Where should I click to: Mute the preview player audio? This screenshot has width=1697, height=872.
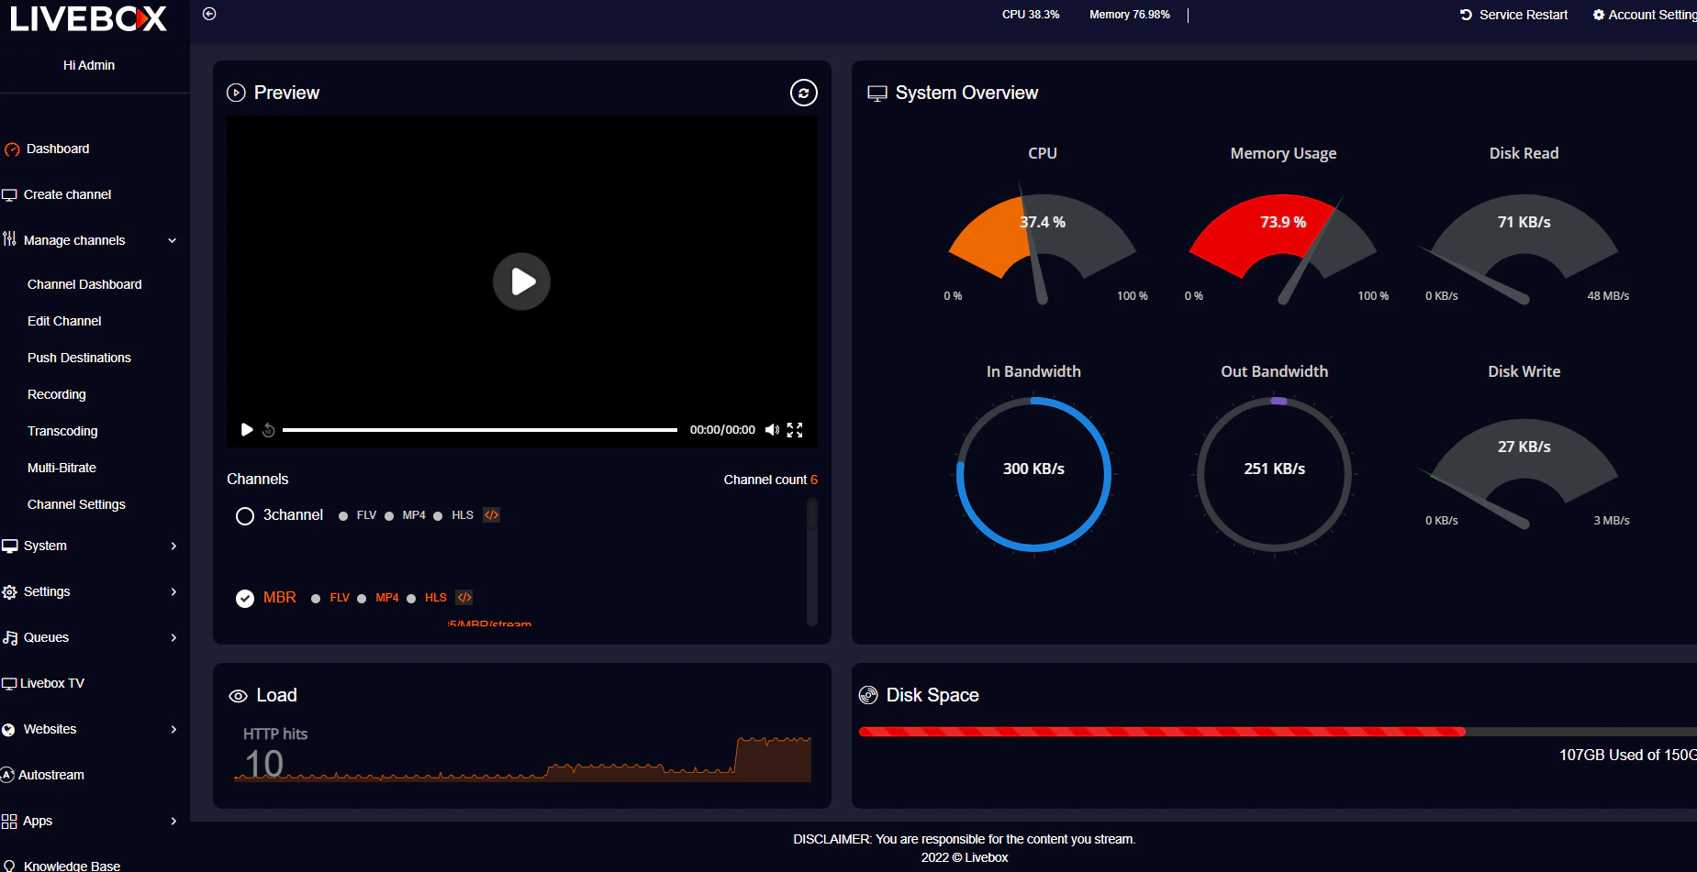[x=772, y=429]
